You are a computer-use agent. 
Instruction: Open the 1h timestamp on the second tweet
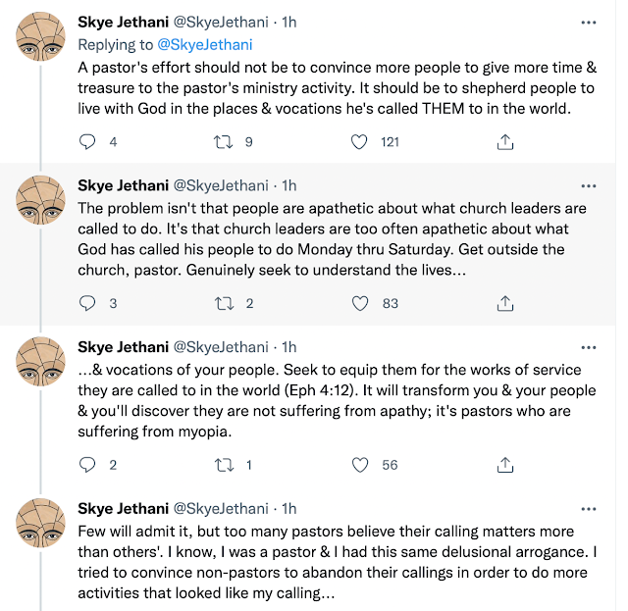tap(289, 185)
